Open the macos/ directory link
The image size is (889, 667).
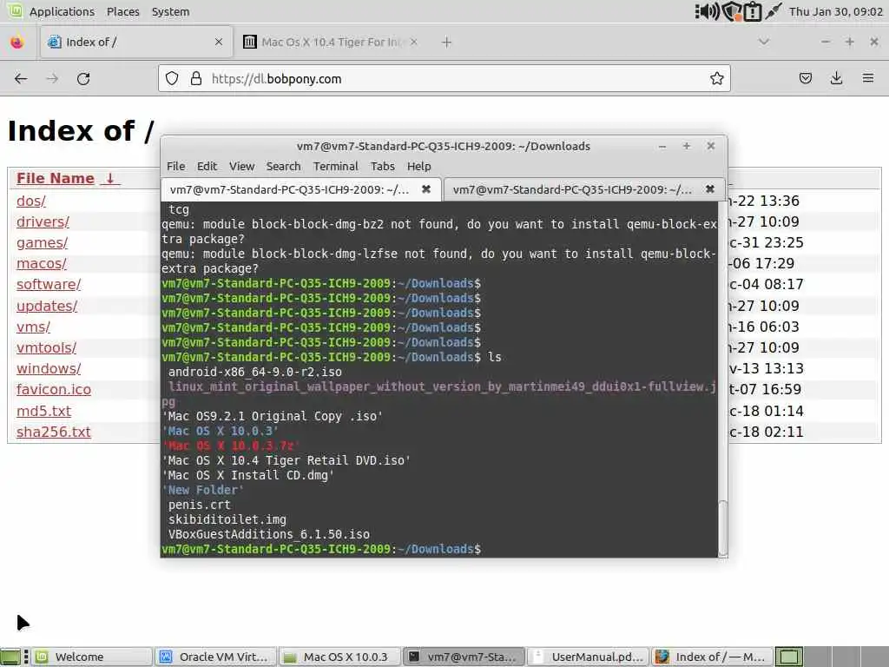pos(42,264)
